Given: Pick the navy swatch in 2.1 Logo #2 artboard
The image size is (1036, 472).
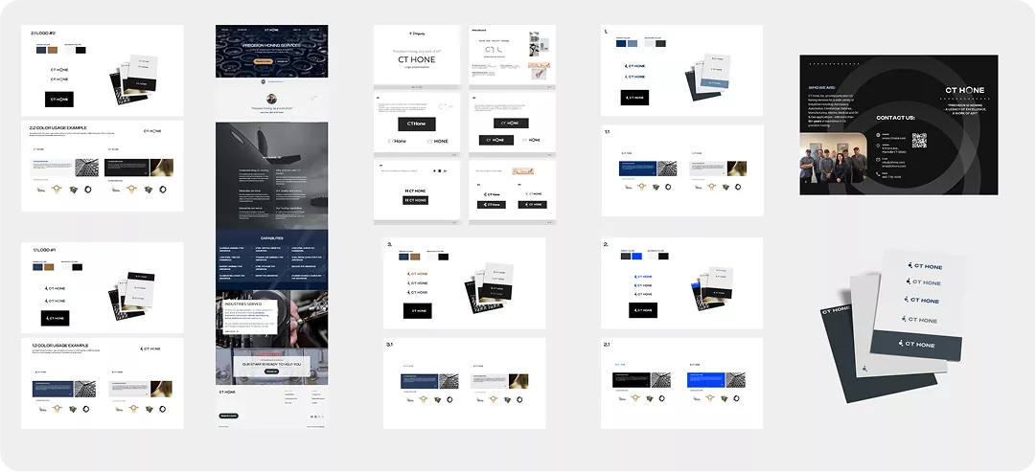Looking at the screenshot, I should (41, 50).
